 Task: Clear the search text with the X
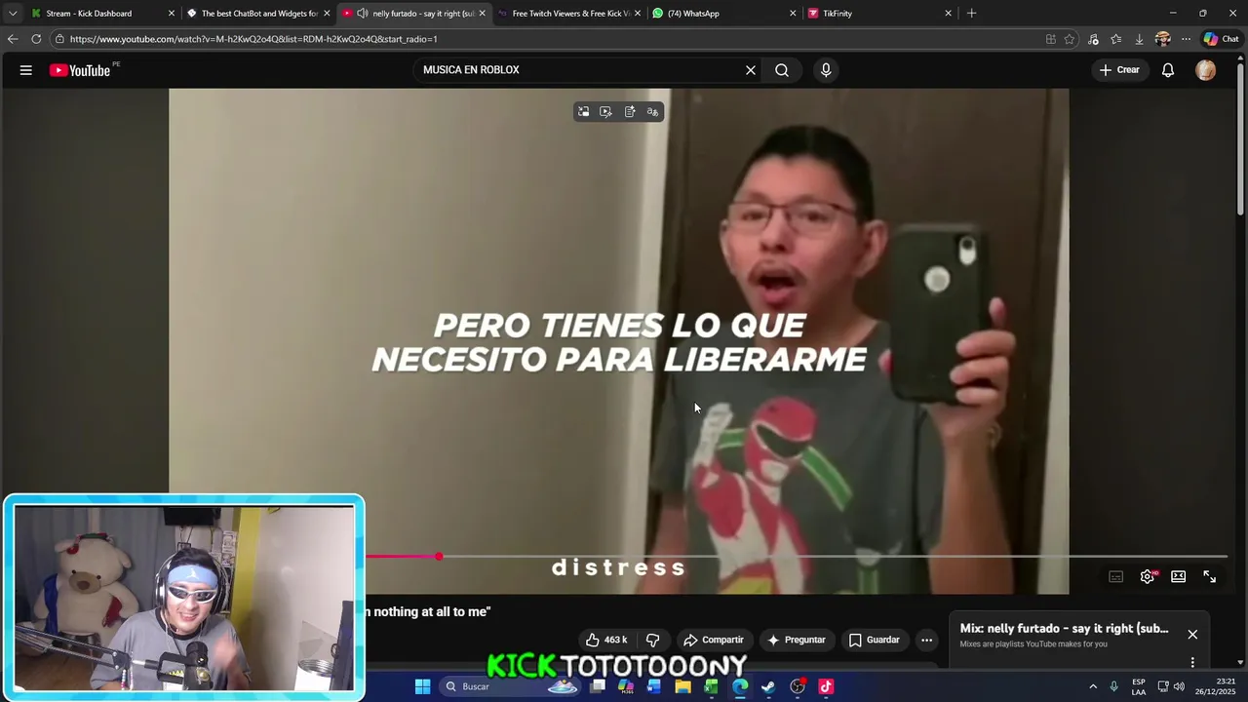pyautogui.click(x=751, y=70)
